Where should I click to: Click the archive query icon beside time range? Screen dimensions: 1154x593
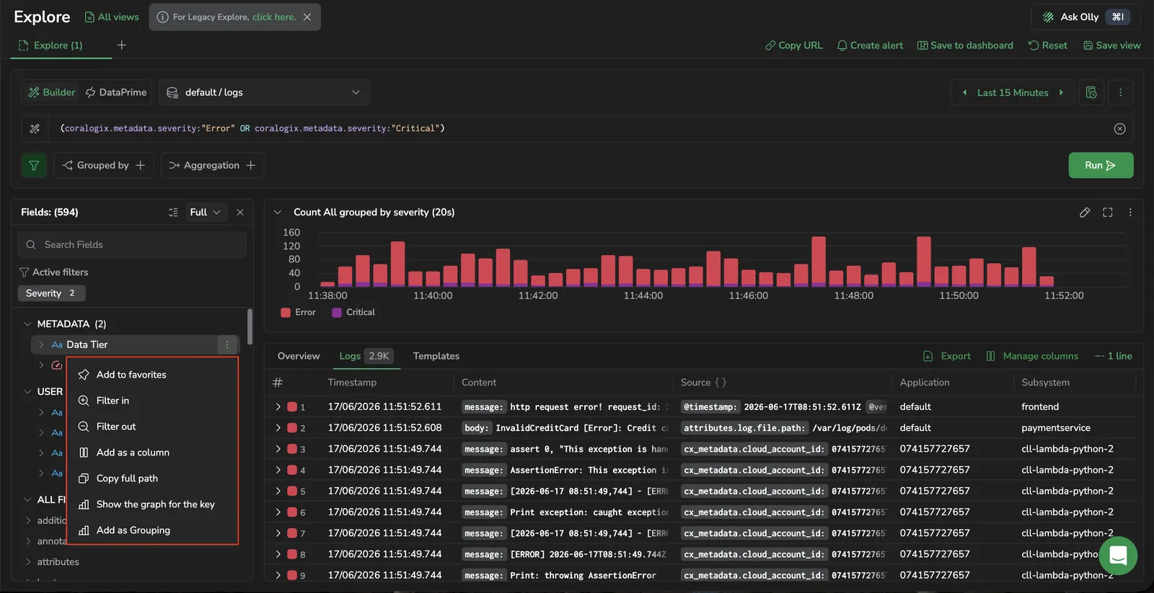(x=1091, y=93)
